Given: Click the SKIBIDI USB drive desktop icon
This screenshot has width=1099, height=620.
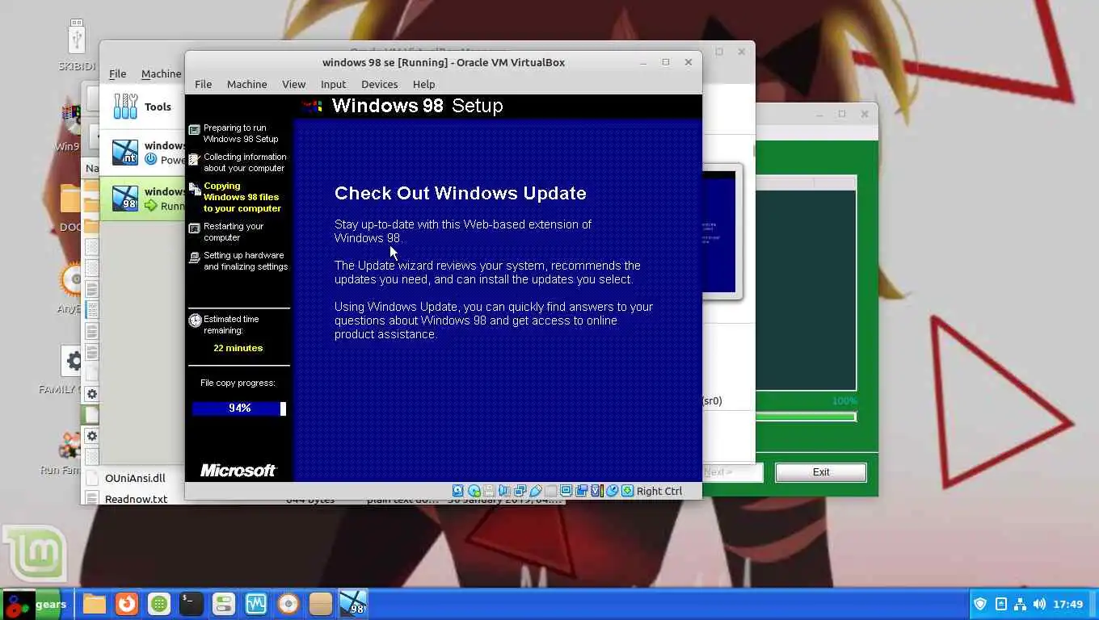Looking at the screenshot, I should pyautogui.click(x=77, y=47).
